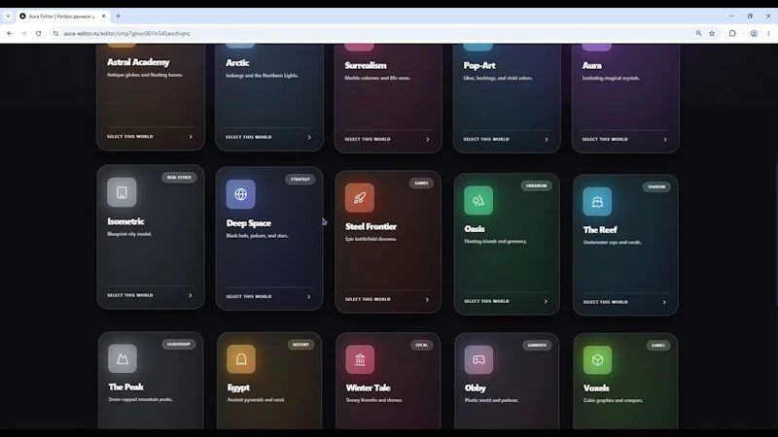Click the Isometric building icon

tap(122, 192)
